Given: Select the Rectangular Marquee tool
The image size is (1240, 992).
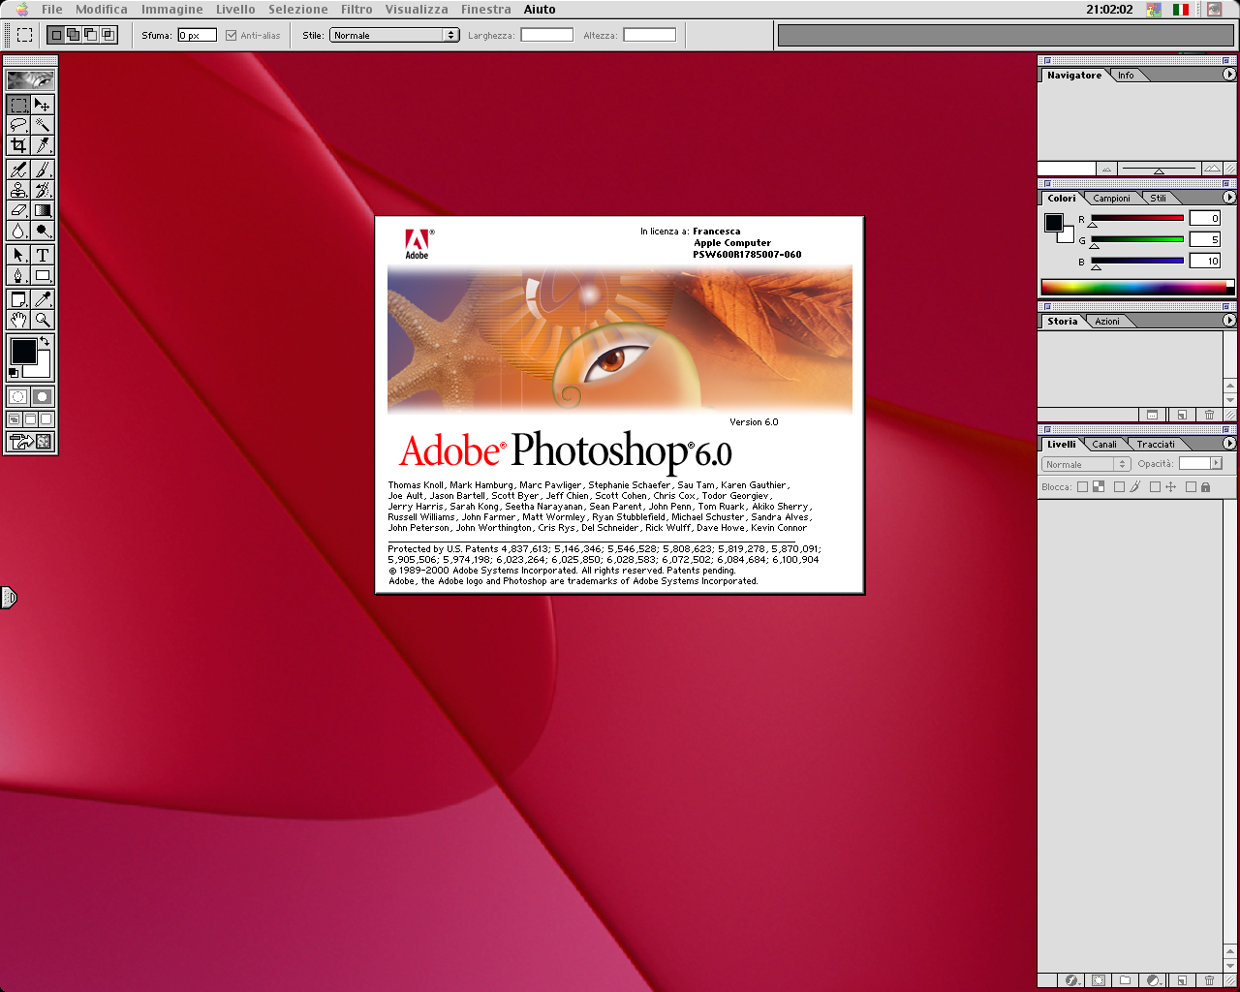Looking at the screenshot, I should tap(18, 105).
